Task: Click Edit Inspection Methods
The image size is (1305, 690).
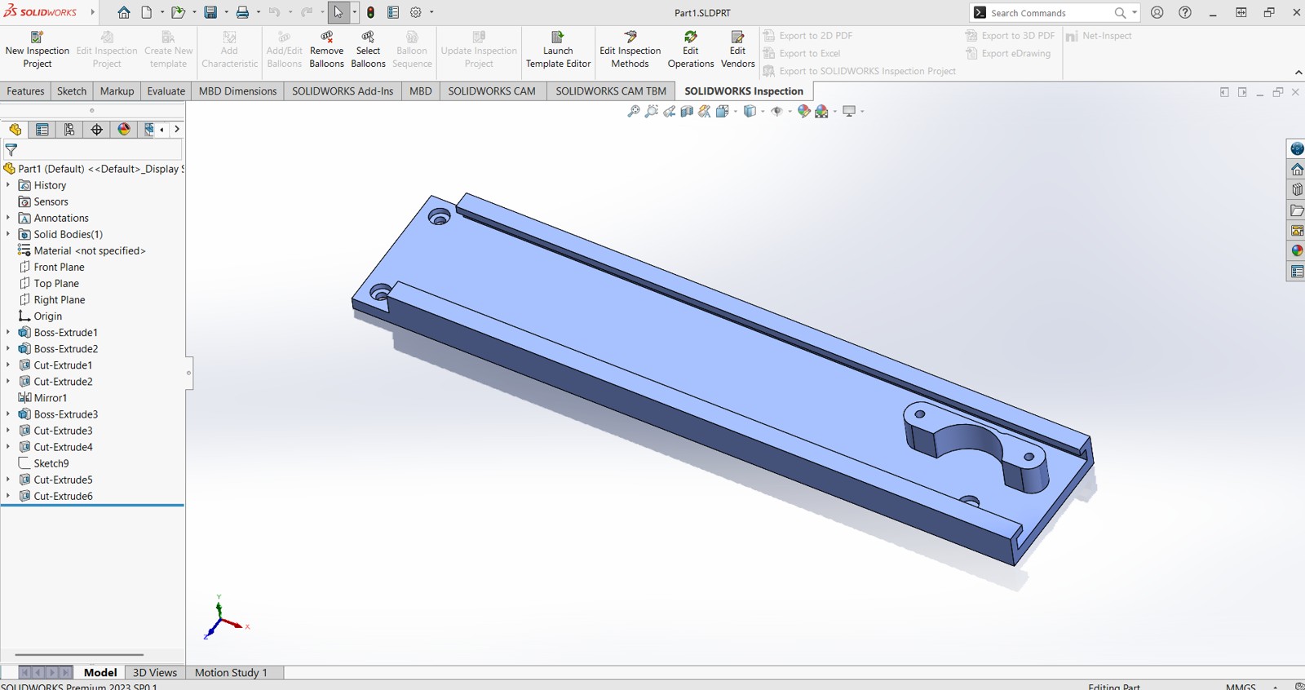Action: coord(630,50)
